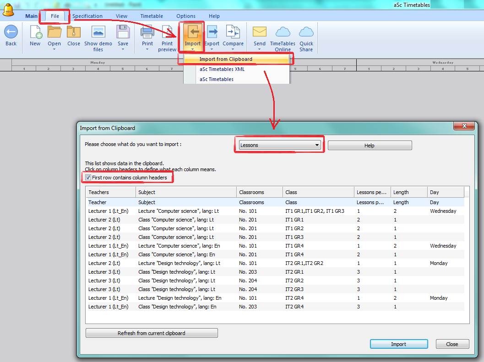Expand the Export dropdown arrow
The width and height of the screenshot is (484, 362).
tap(212, 49)
